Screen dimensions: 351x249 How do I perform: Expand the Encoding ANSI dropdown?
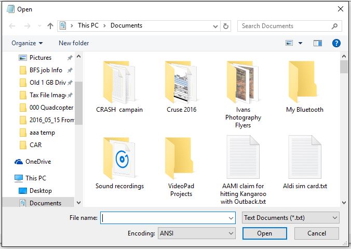pos(196,233)
